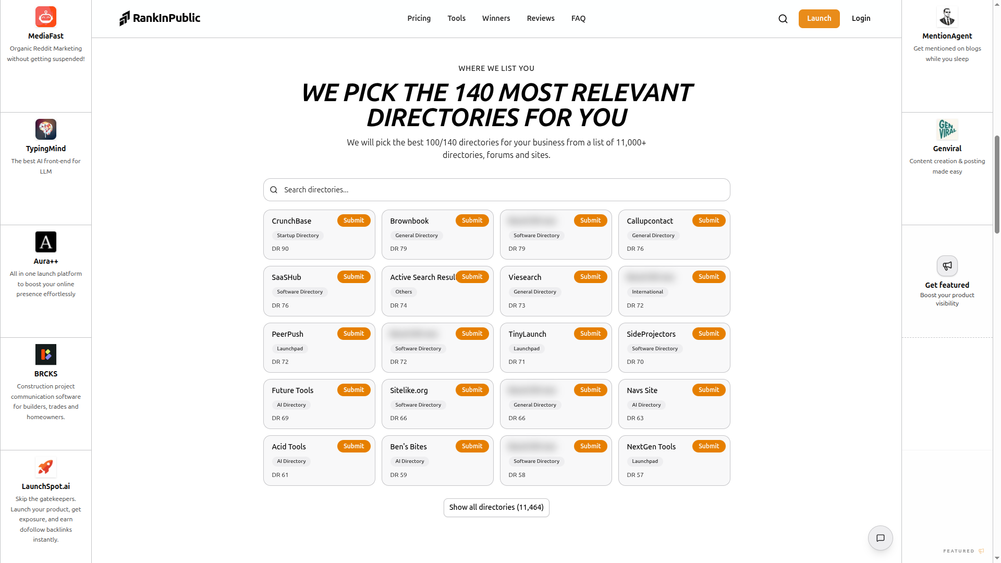Click the MentionAgent avatar icon
Viewport: 1001px width, 563px height.
click(947, 17)
